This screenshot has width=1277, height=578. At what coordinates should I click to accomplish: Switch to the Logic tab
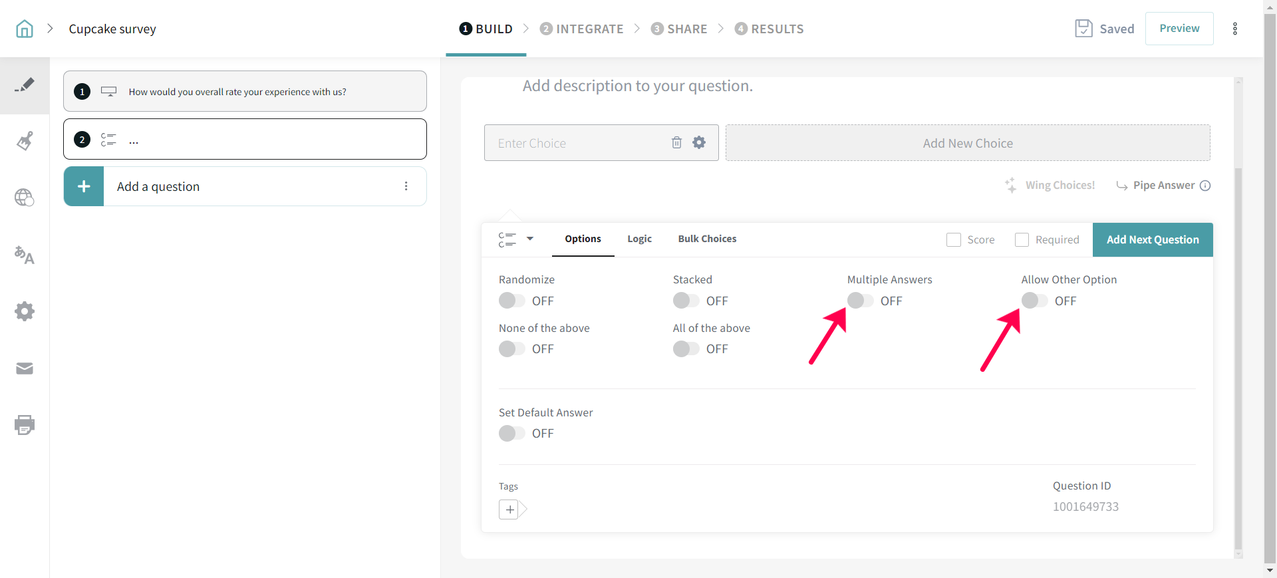[x=639, y=239]
